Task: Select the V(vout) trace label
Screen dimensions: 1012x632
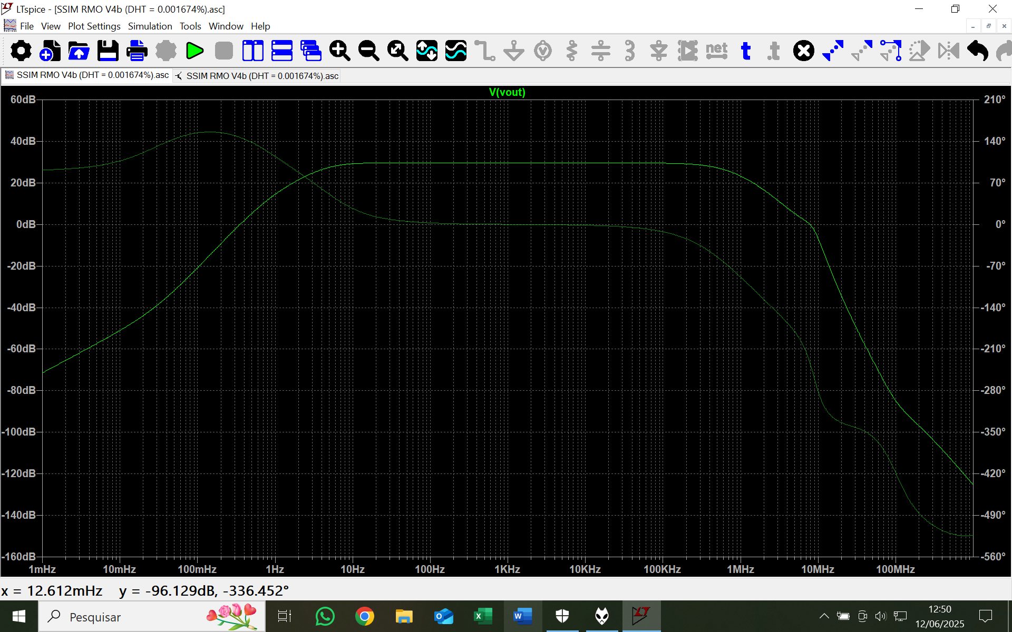Action: 507,92
